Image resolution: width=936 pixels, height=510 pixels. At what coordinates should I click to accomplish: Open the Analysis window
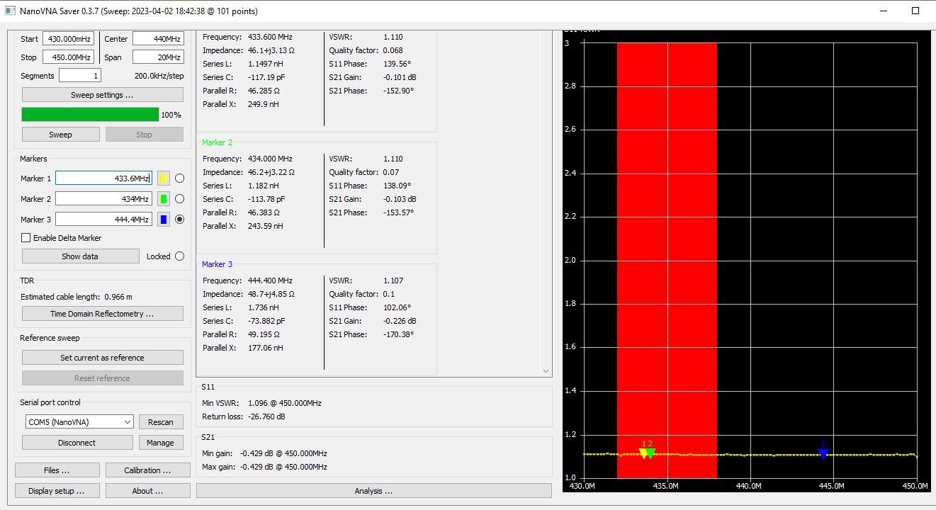tap(373, 491)
